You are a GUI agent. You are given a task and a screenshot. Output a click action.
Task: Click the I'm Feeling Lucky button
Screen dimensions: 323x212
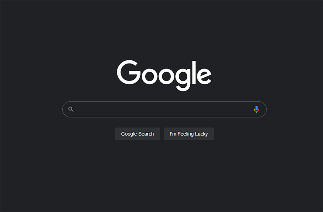click(x=189, y=134)
